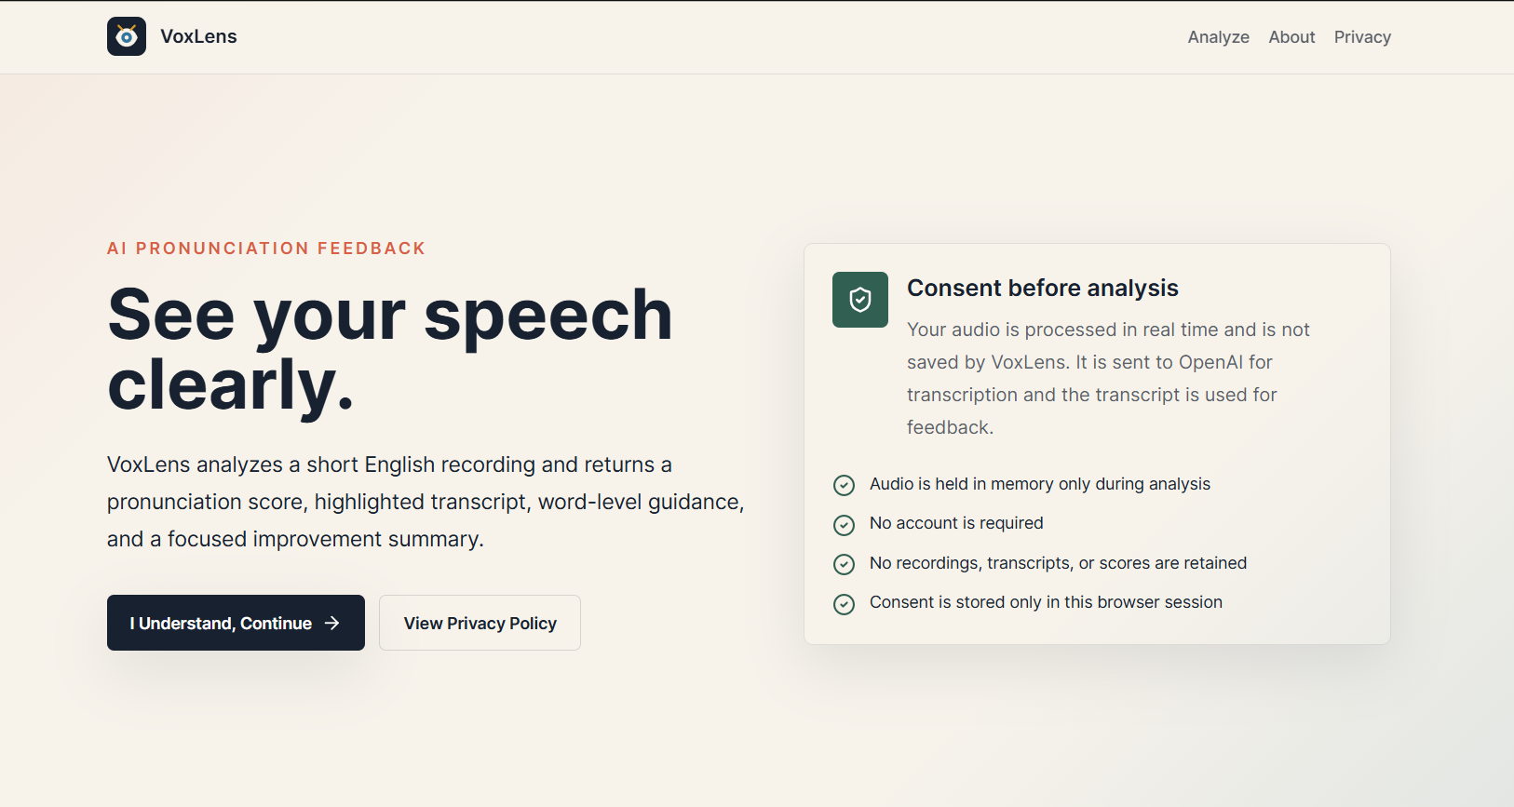Click the check icon beside 'Audio is held in memory'
Screen dimensions: 1514x807
tap(844, 485)
